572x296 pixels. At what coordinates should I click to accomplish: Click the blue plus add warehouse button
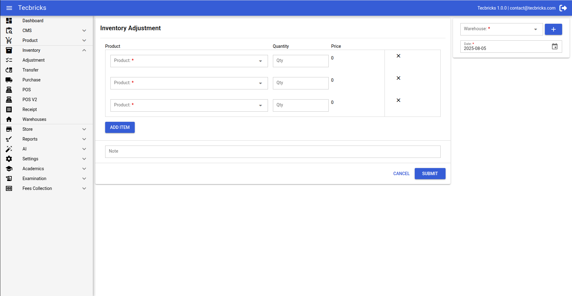553,29
